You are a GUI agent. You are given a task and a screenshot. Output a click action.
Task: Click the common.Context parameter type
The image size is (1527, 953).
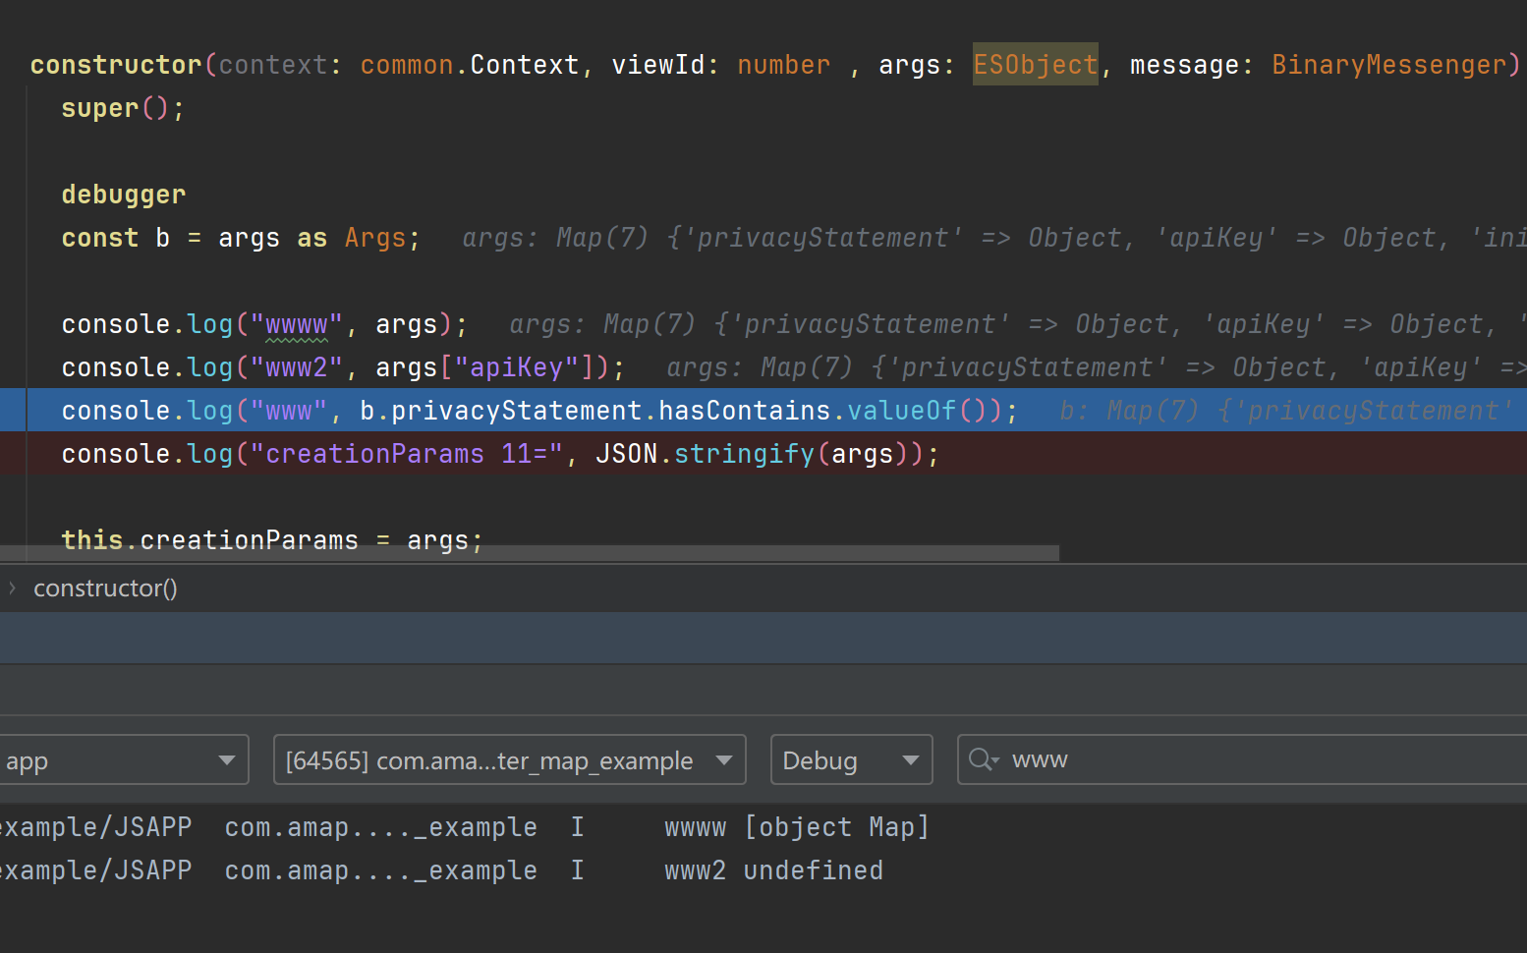click(x=469, y=65)
